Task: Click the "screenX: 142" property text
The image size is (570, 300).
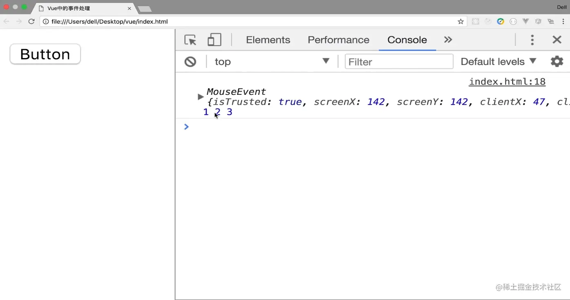Action: pos(349,102)
